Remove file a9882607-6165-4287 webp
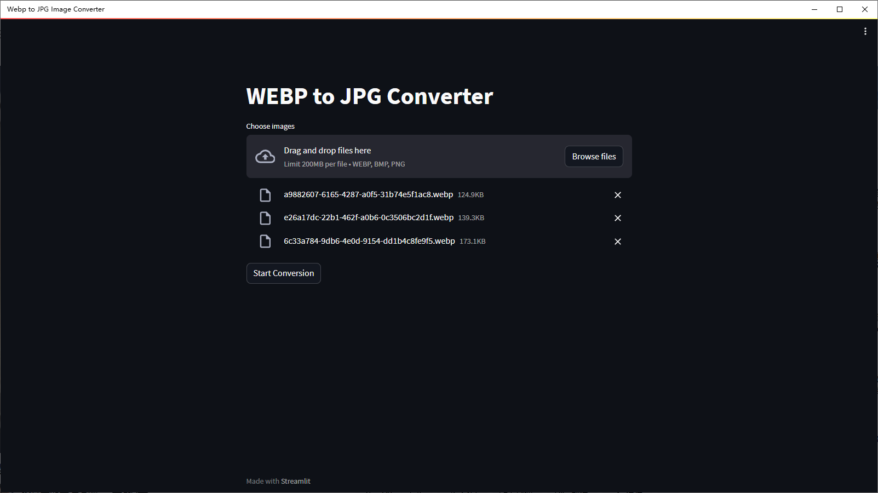Image resolution: width=878 pixels, height=493 pixels. coord(617,195)
